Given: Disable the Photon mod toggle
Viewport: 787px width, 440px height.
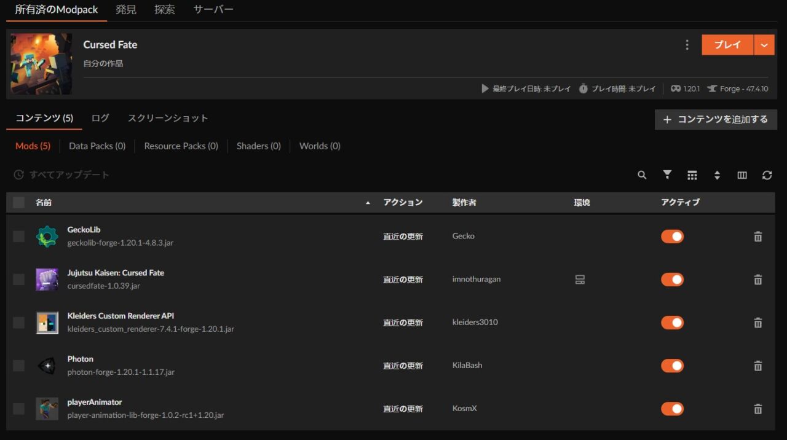Looking at the screenshot, I should [x=672, y=365].
